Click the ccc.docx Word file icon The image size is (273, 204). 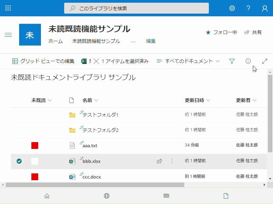(x=72, y=177)
